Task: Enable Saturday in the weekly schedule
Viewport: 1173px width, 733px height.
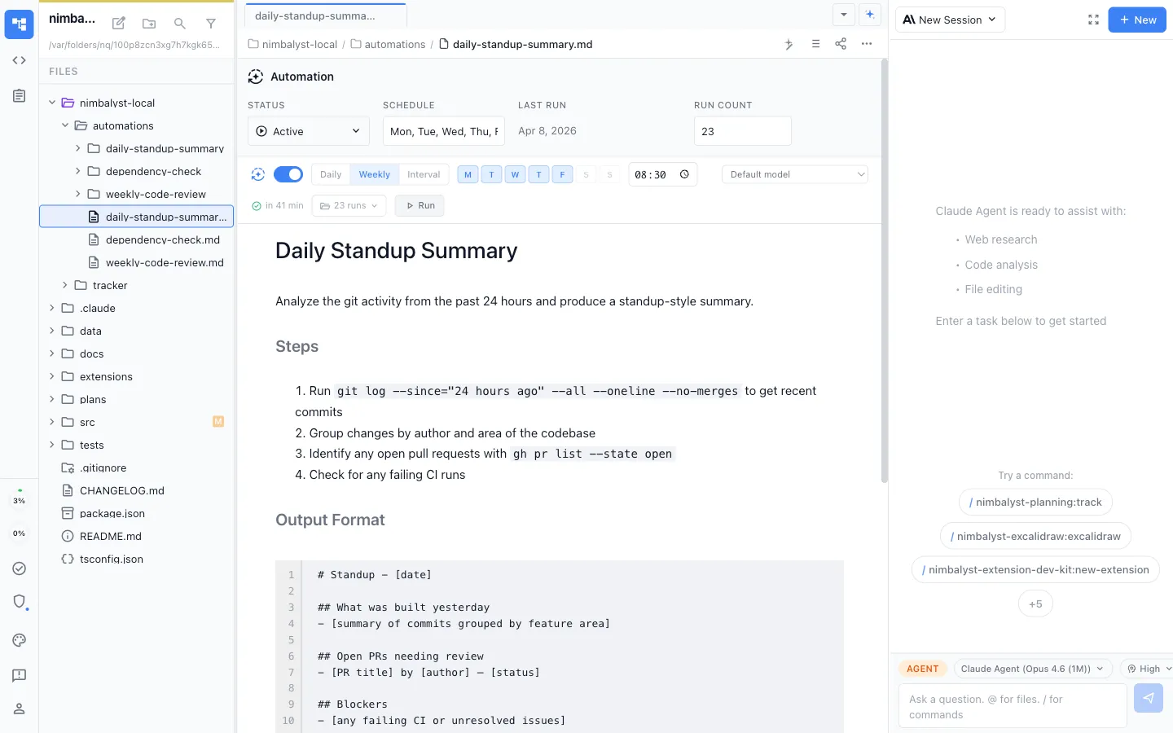Action: point(586,174)
